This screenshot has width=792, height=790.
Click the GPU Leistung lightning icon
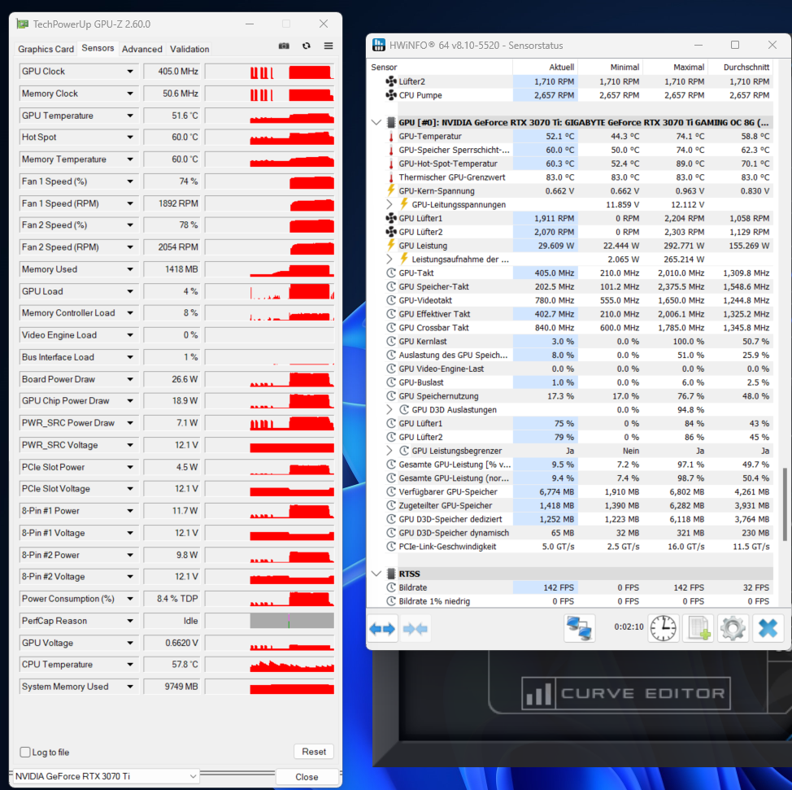pyautogui.click(x=390, y=246)
